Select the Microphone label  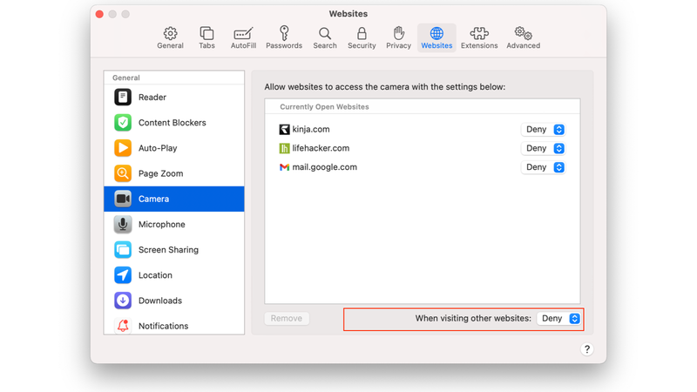coord(161,224)
